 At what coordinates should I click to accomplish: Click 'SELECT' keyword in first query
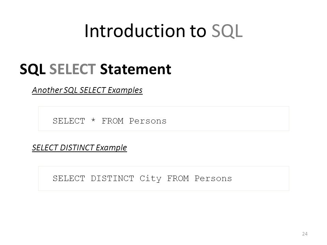[x=69, y=121]
